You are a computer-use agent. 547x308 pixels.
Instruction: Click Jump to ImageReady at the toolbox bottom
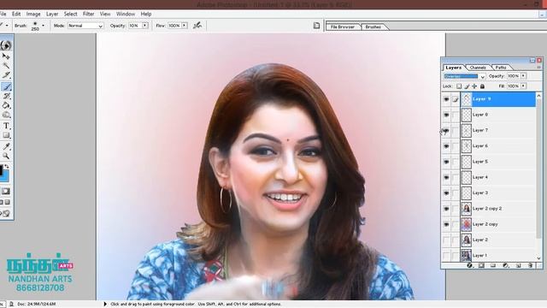coord(6,213)
